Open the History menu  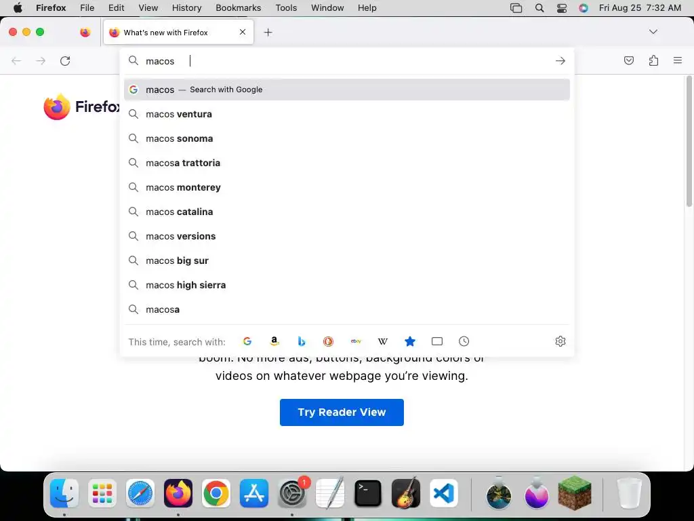(186, 8)
